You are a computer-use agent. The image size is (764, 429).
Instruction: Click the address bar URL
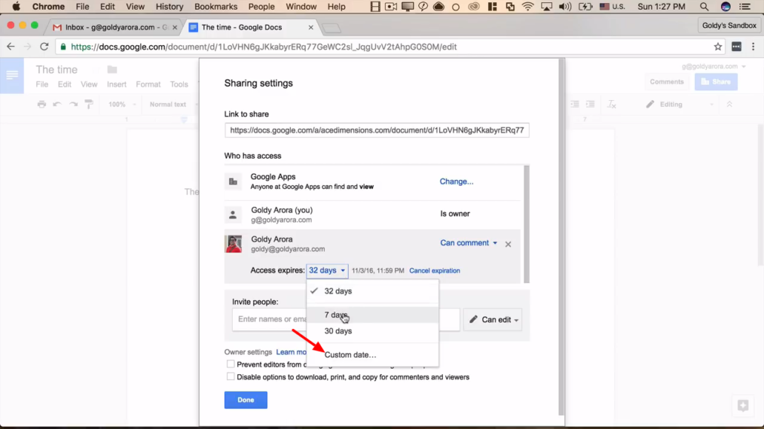coord(263,47)
